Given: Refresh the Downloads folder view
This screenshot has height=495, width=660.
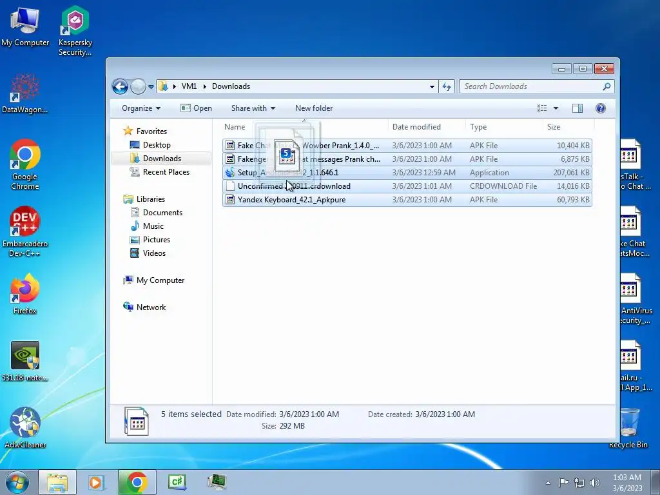Looking at the screenshot, I should tap(447, 87).
